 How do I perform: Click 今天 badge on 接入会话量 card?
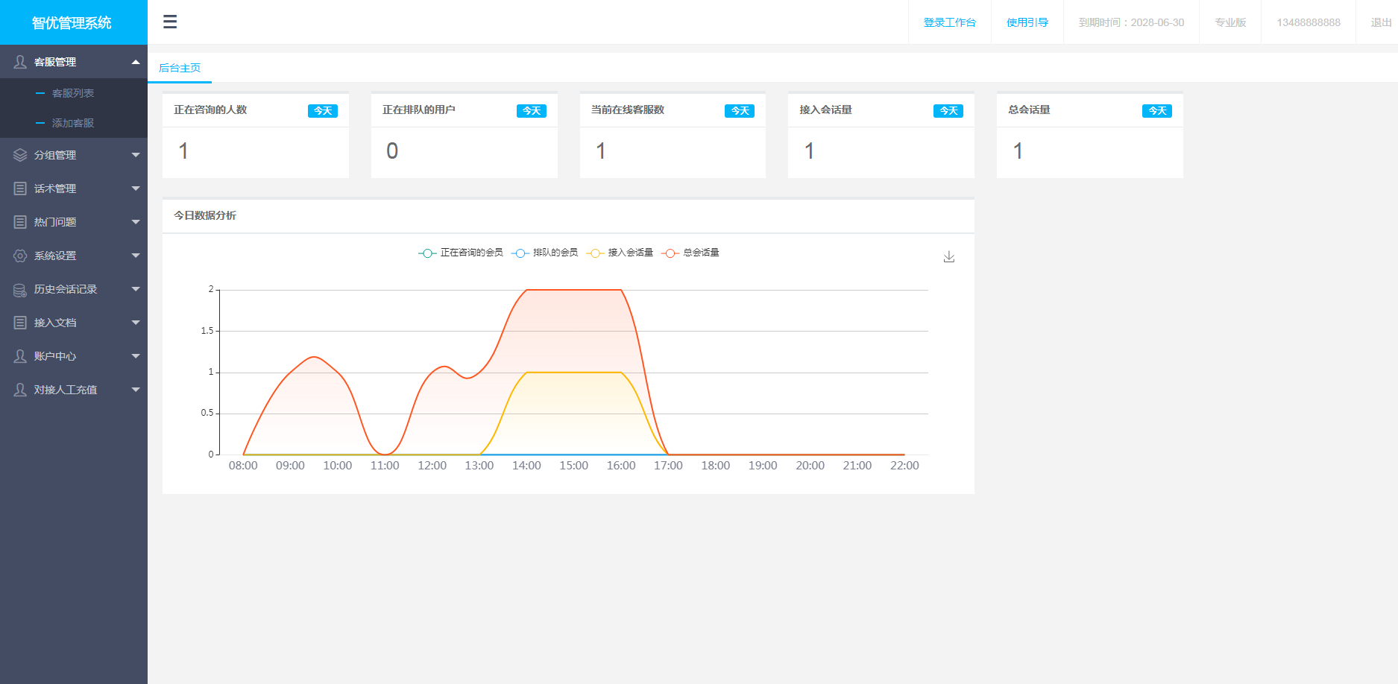(948, 111)
